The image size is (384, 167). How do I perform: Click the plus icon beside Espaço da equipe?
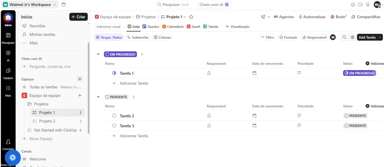[x=79, y=95]
